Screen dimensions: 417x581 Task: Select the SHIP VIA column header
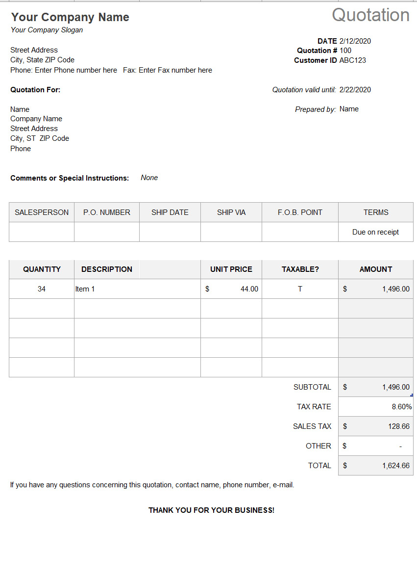click(231, 212)
